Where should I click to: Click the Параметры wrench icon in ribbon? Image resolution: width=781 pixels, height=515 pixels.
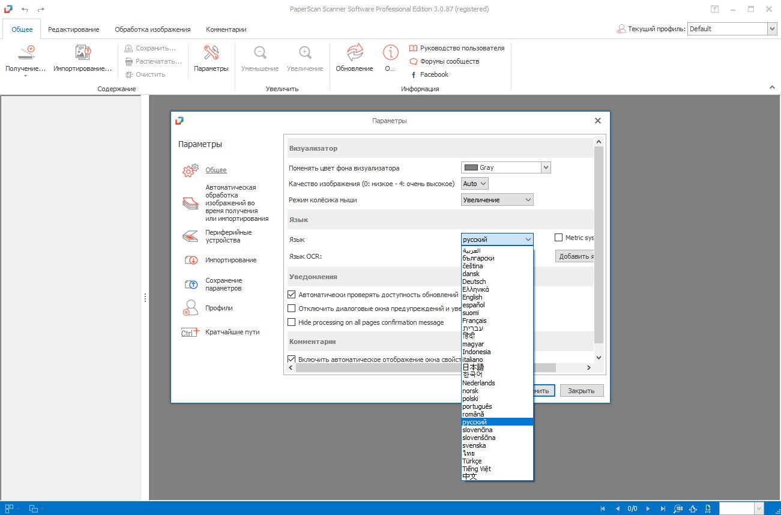pos(211,53)
